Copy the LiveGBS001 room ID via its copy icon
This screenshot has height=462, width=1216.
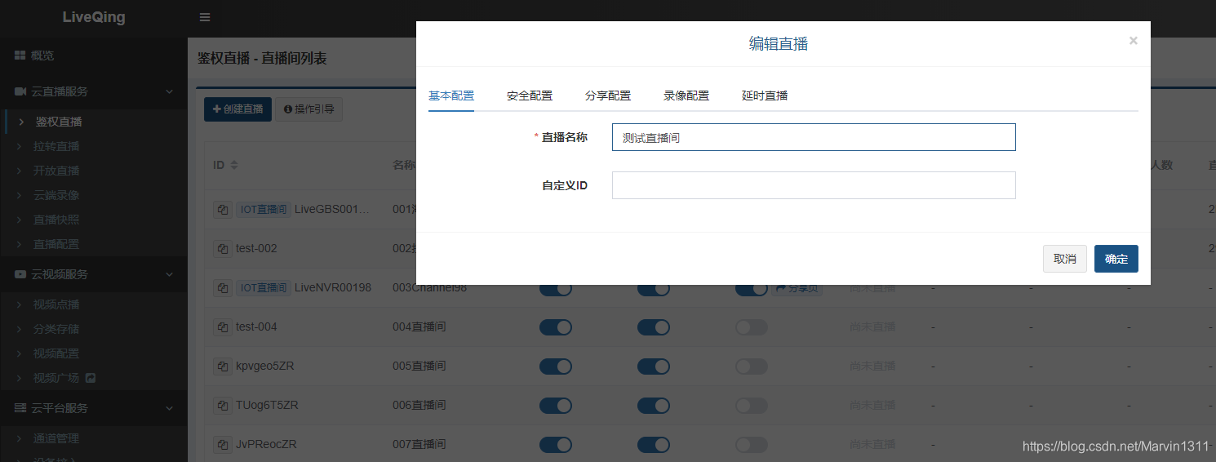tap(222, 209)
